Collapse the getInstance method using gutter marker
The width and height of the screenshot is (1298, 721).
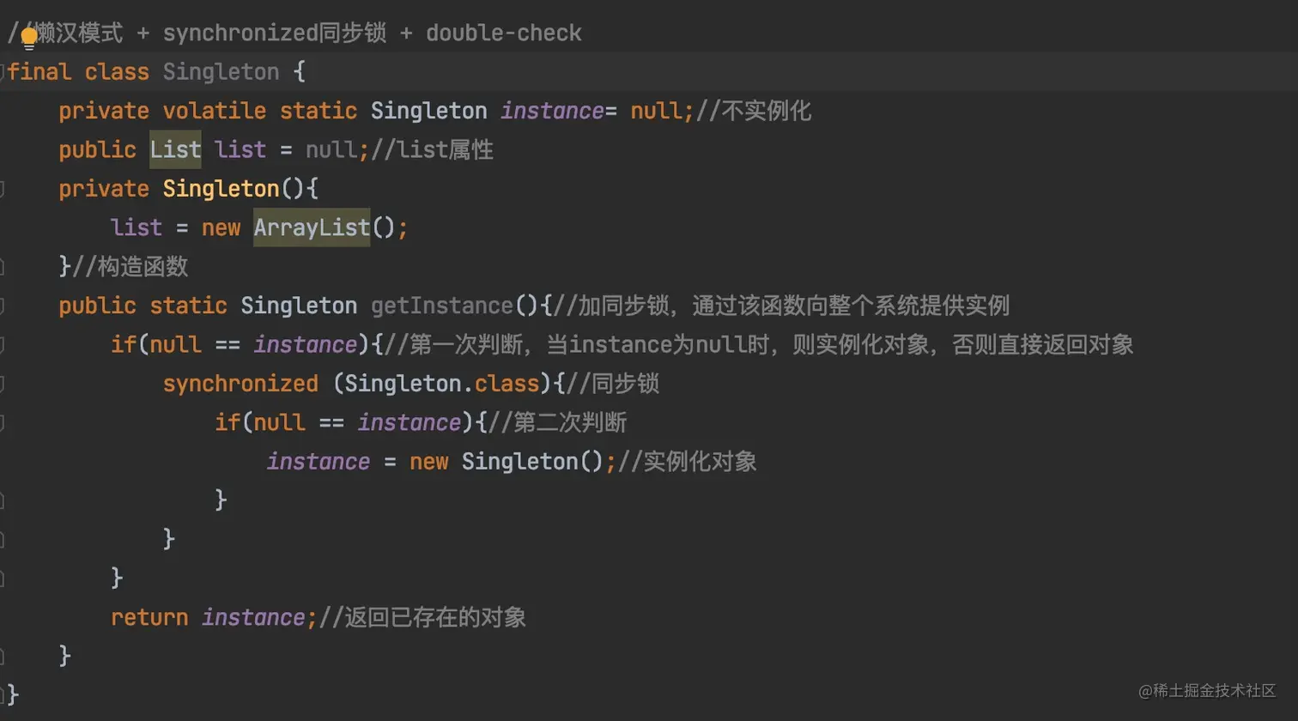pyautogui.click(x=4, y=306)
